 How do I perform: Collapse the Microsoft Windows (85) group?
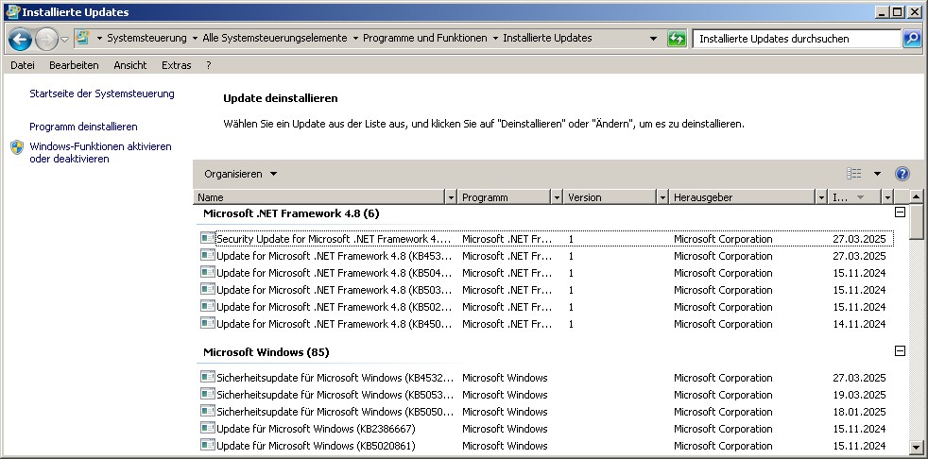[x=900, y=350]
